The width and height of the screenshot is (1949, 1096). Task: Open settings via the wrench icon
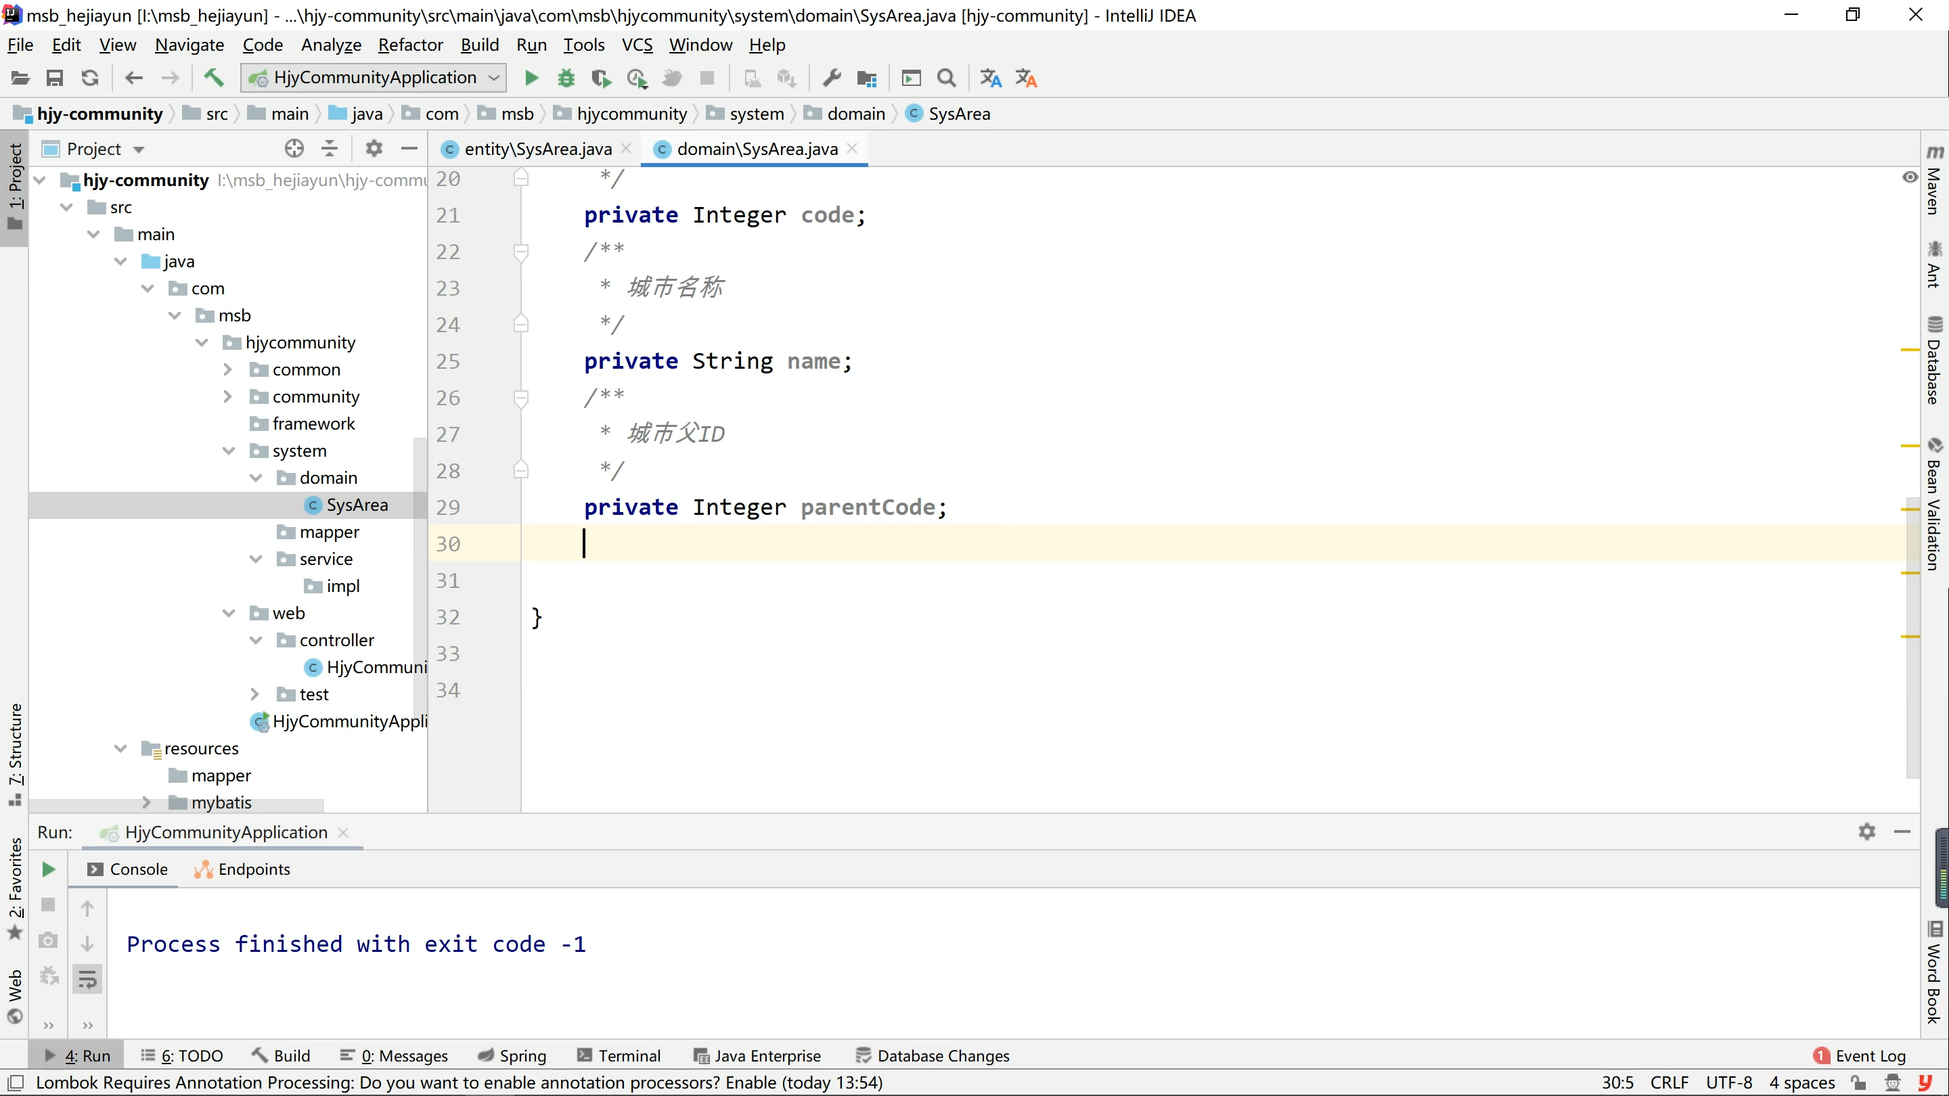[x=832, y=78]
